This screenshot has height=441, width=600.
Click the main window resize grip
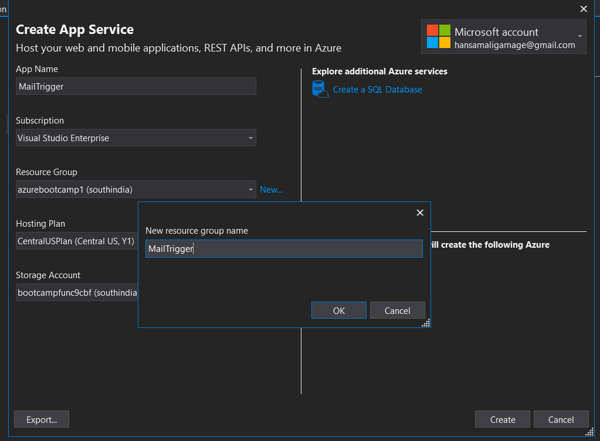[x=589, y=432]
